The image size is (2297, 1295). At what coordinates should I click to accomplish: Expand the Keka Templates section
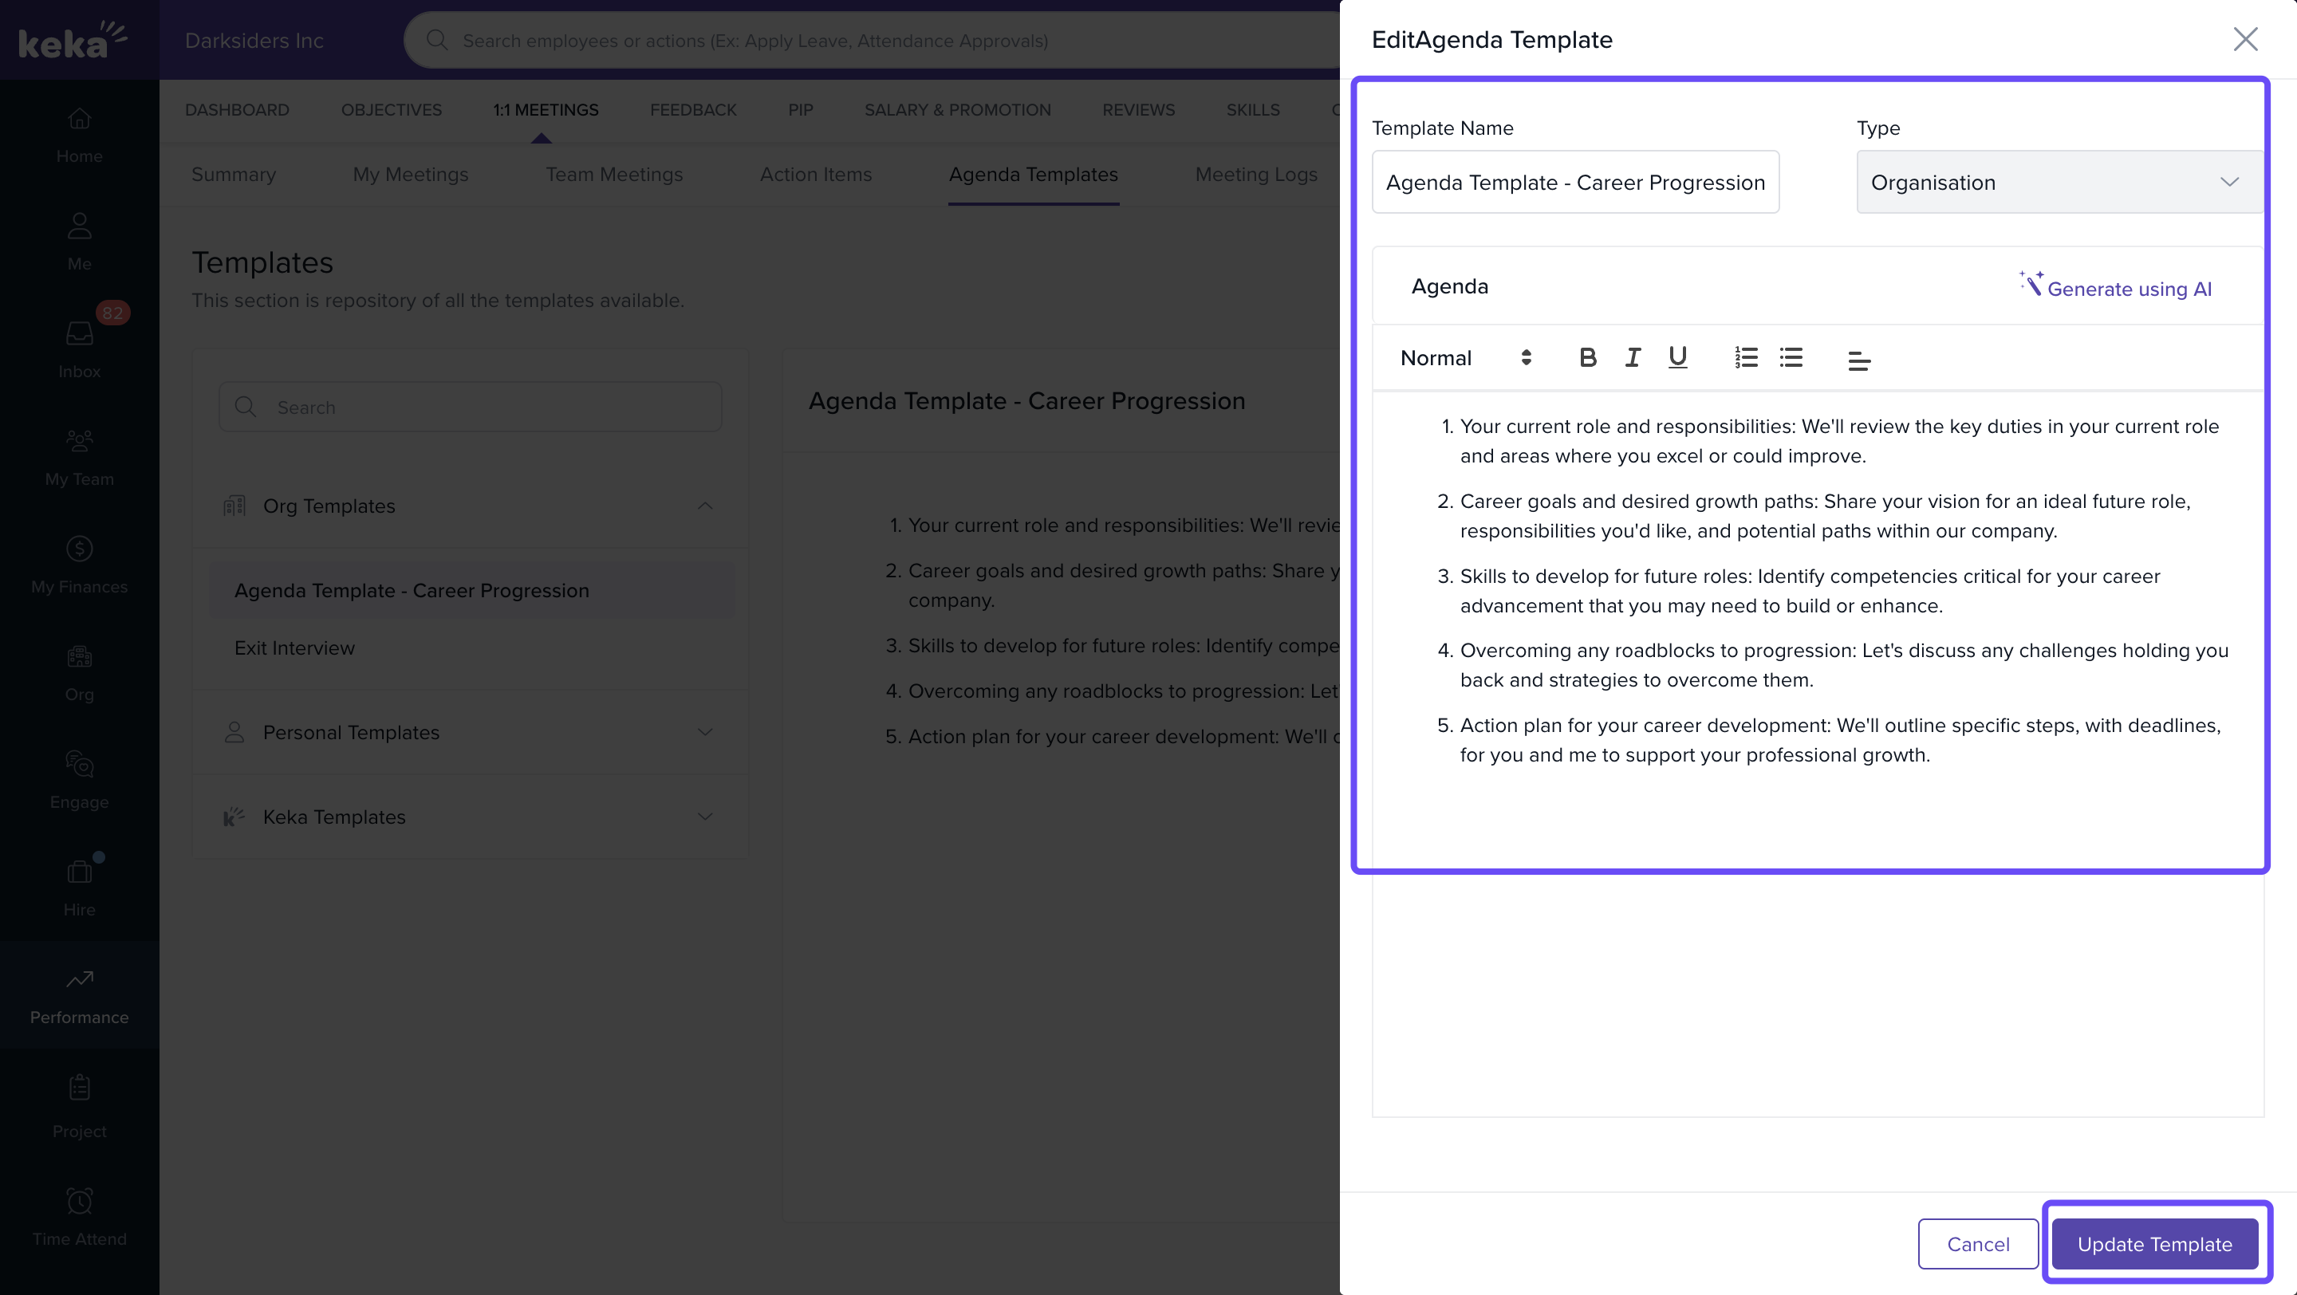point(704,817)
